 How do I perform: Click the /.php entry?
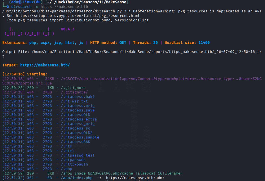pos(67,169)
